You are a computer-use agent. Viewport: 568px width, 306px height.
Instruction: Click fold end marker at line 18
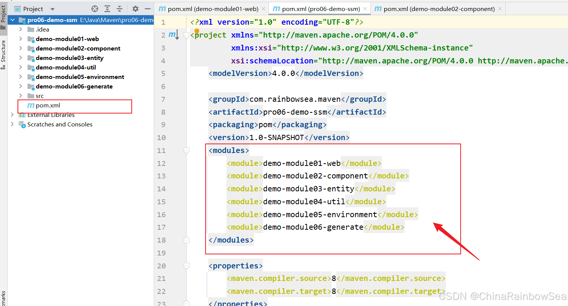(186, 240)
